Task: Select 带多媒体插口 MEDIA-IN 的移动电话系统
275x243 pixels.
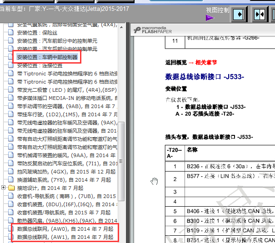Action: 67,98
